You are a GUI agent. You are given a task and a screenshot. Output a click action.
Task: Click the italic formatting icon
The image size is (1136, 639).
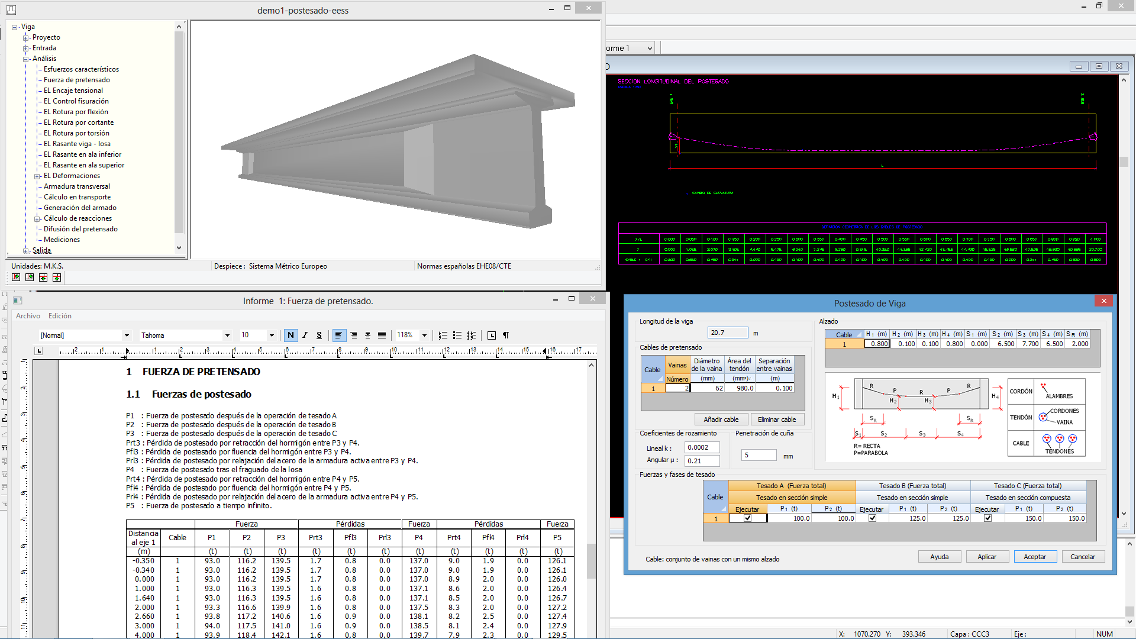tap(305, 335)
